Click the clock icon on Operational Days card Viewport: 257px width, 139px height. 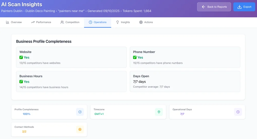pyautogui.click(x=238, y=112)
